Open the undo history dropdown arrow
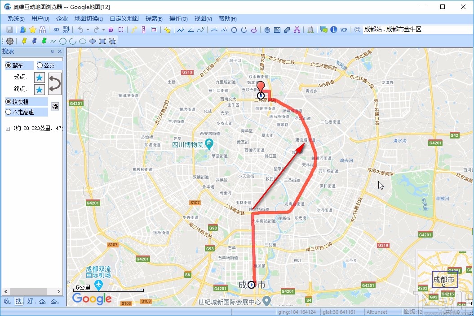 pos(88,30)
